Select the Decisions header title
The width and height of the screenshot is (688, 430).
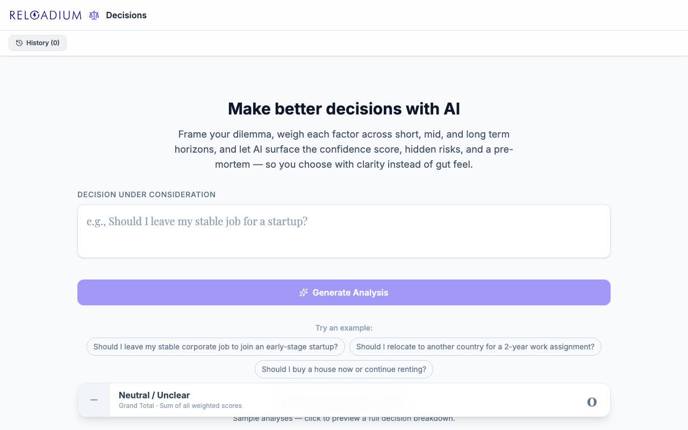click(x=126, y=15)
